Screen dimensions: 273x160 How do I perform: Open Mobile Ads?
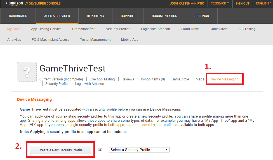[x=130, y=40]
